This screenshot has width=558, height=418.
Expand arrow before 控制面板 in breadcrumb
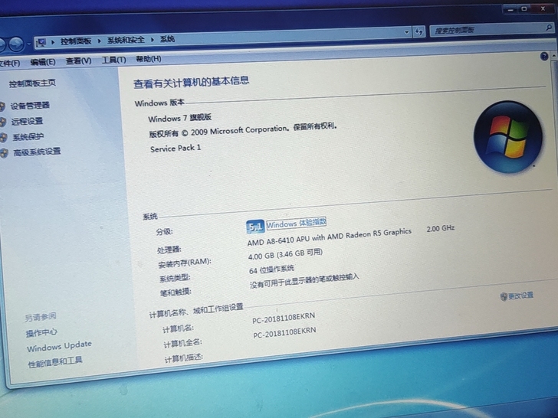tap(53, 42)
